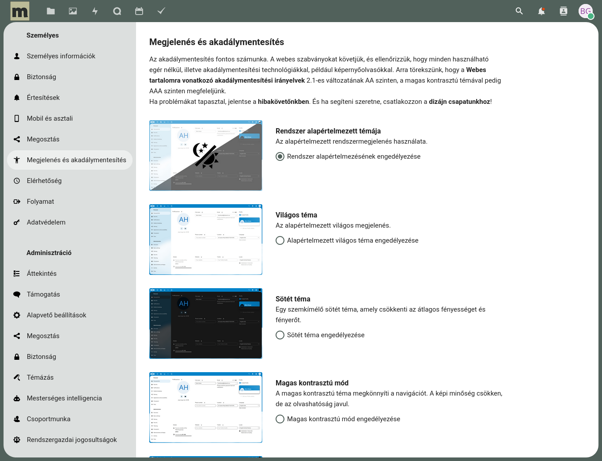Click the Rendszer alapértelmezett témája heading

coord(328,131)
